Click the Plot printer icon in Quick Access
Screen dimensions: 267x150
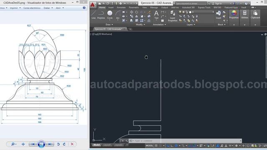tap(121, 3)
